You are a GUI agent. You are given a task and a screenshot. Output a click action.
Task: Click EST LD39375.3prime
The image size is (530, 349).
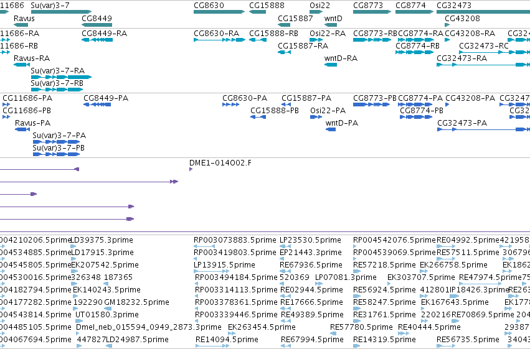click(x=102, y=240)
